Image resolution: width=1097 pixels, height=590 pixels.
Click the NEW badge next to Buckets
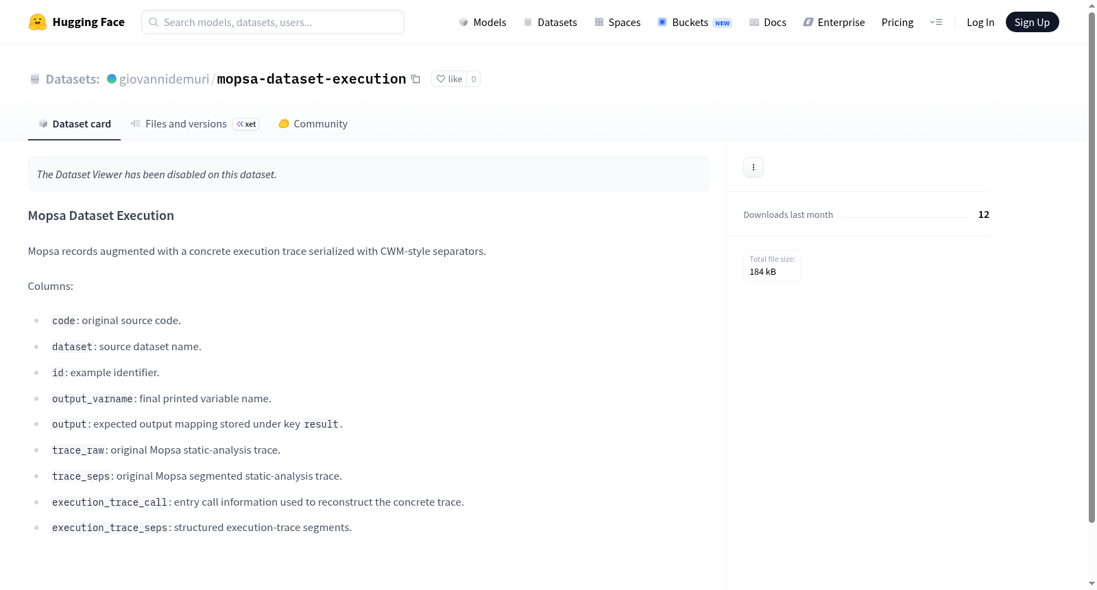(723, 23)
